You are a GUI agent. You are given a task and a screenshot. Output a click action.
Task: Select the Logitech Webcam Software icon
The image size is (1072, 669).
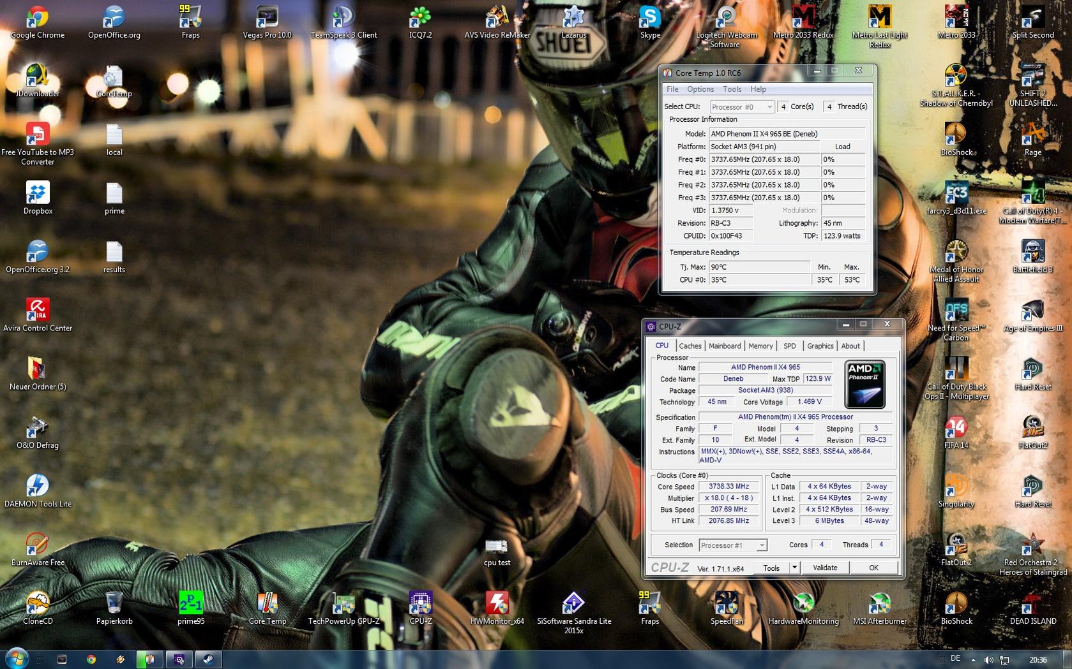pyautogui.click(x=726, y=27)
